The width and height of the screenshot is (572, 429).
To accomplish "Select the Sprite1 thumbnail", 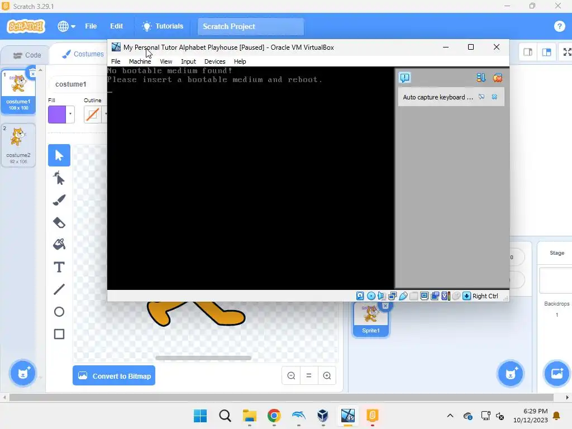I will click(x=371, y=320).
